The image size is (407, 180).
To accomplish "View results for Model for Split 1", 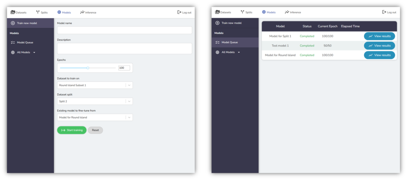I will (379, 36).
